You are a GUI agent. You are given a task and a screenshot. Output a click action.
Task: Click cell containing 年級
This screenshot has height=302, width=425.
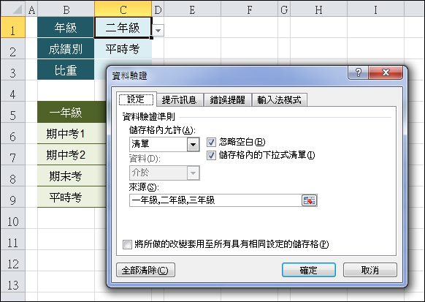(66, 27)
